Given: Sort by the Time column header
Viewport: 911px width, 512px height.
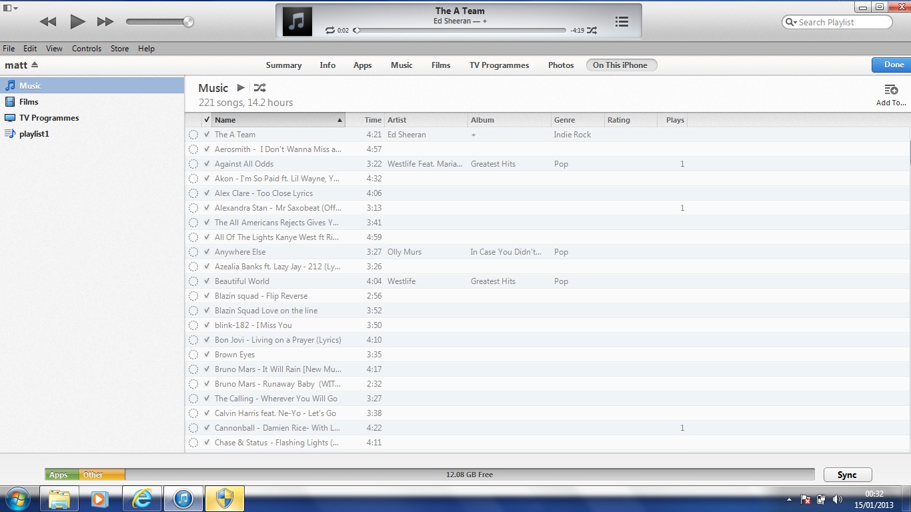Looking at the screenshot, I should [x=364, y=120].
